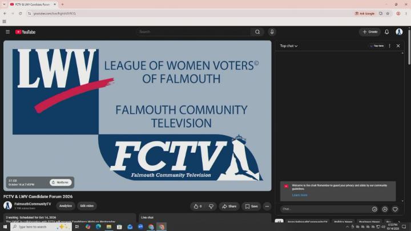Open the account avatar menu in YouTube header
Viewport: 411px width, 231px height.
point(399,32)
